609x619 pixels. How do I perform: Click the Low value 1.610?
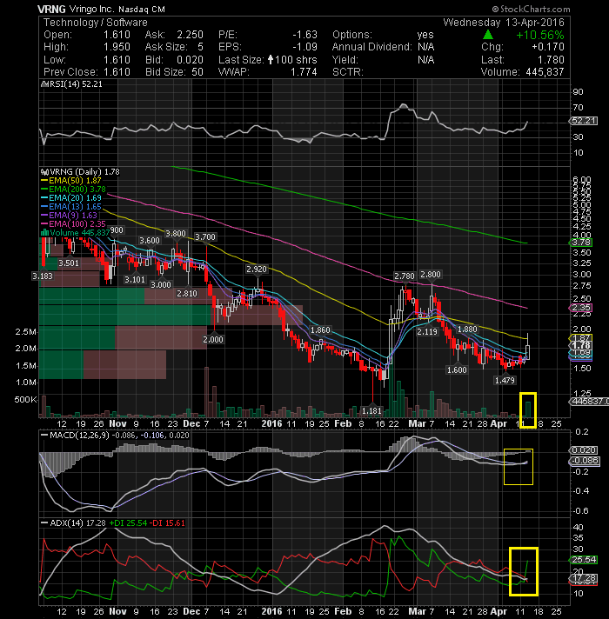pos(117,60)
